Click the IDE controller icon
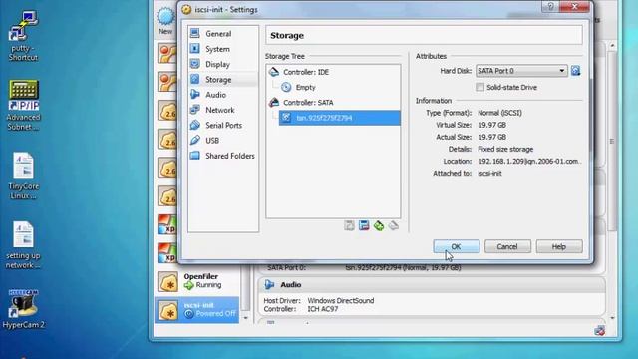Image resolution: width=638 pixels, height=359 pixels. click(274, 72)
